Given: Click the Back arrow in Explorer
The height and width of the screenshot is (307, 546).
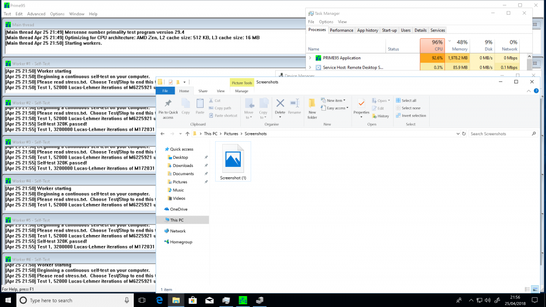Looking at the screenshot, I should [x=163, y=134].
